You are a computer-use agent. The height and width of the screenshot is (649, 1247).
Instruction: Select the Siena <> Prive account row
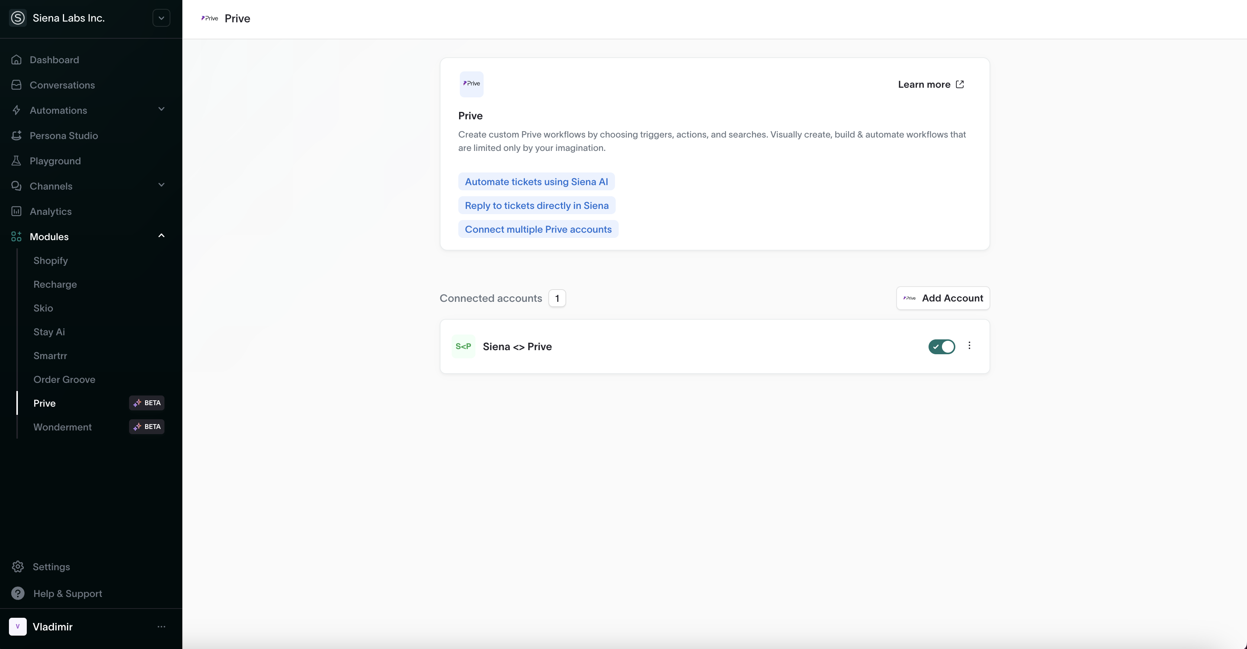(715, 346)
